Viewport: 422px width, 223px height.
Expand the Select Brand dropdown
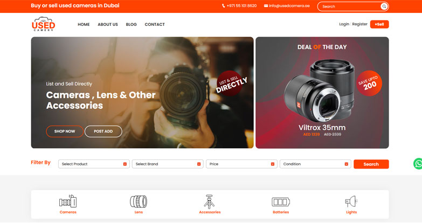pos(168,164)
